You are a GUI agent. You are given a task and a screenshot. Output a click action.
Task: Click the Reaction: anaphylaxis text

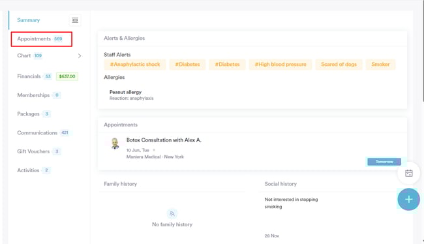pyautogui.click(x=131, y=99)
